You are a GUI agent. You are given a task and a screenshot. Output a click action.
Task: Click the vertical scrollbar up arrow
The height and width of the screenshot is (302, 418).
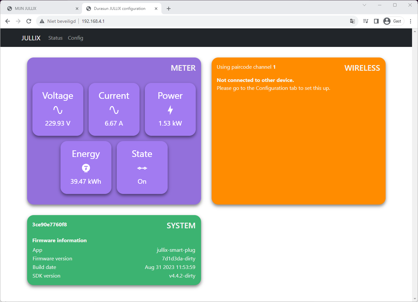coord(415,31)
